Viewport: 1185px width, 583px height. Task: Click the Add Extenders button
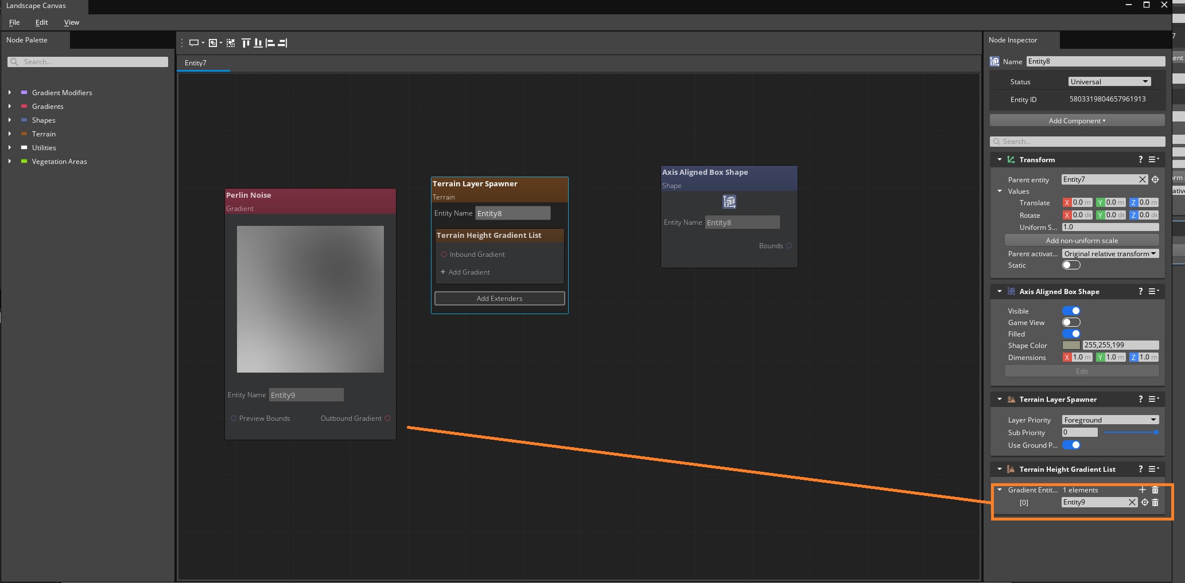[x=499, y=298]
